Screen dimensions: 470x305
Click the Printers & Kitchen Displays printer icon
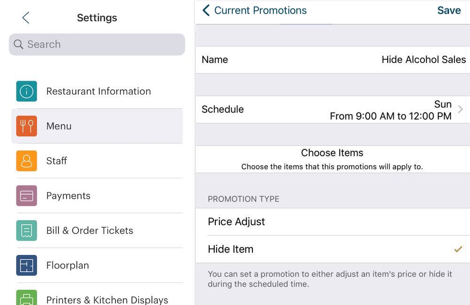tap(26, 297)
